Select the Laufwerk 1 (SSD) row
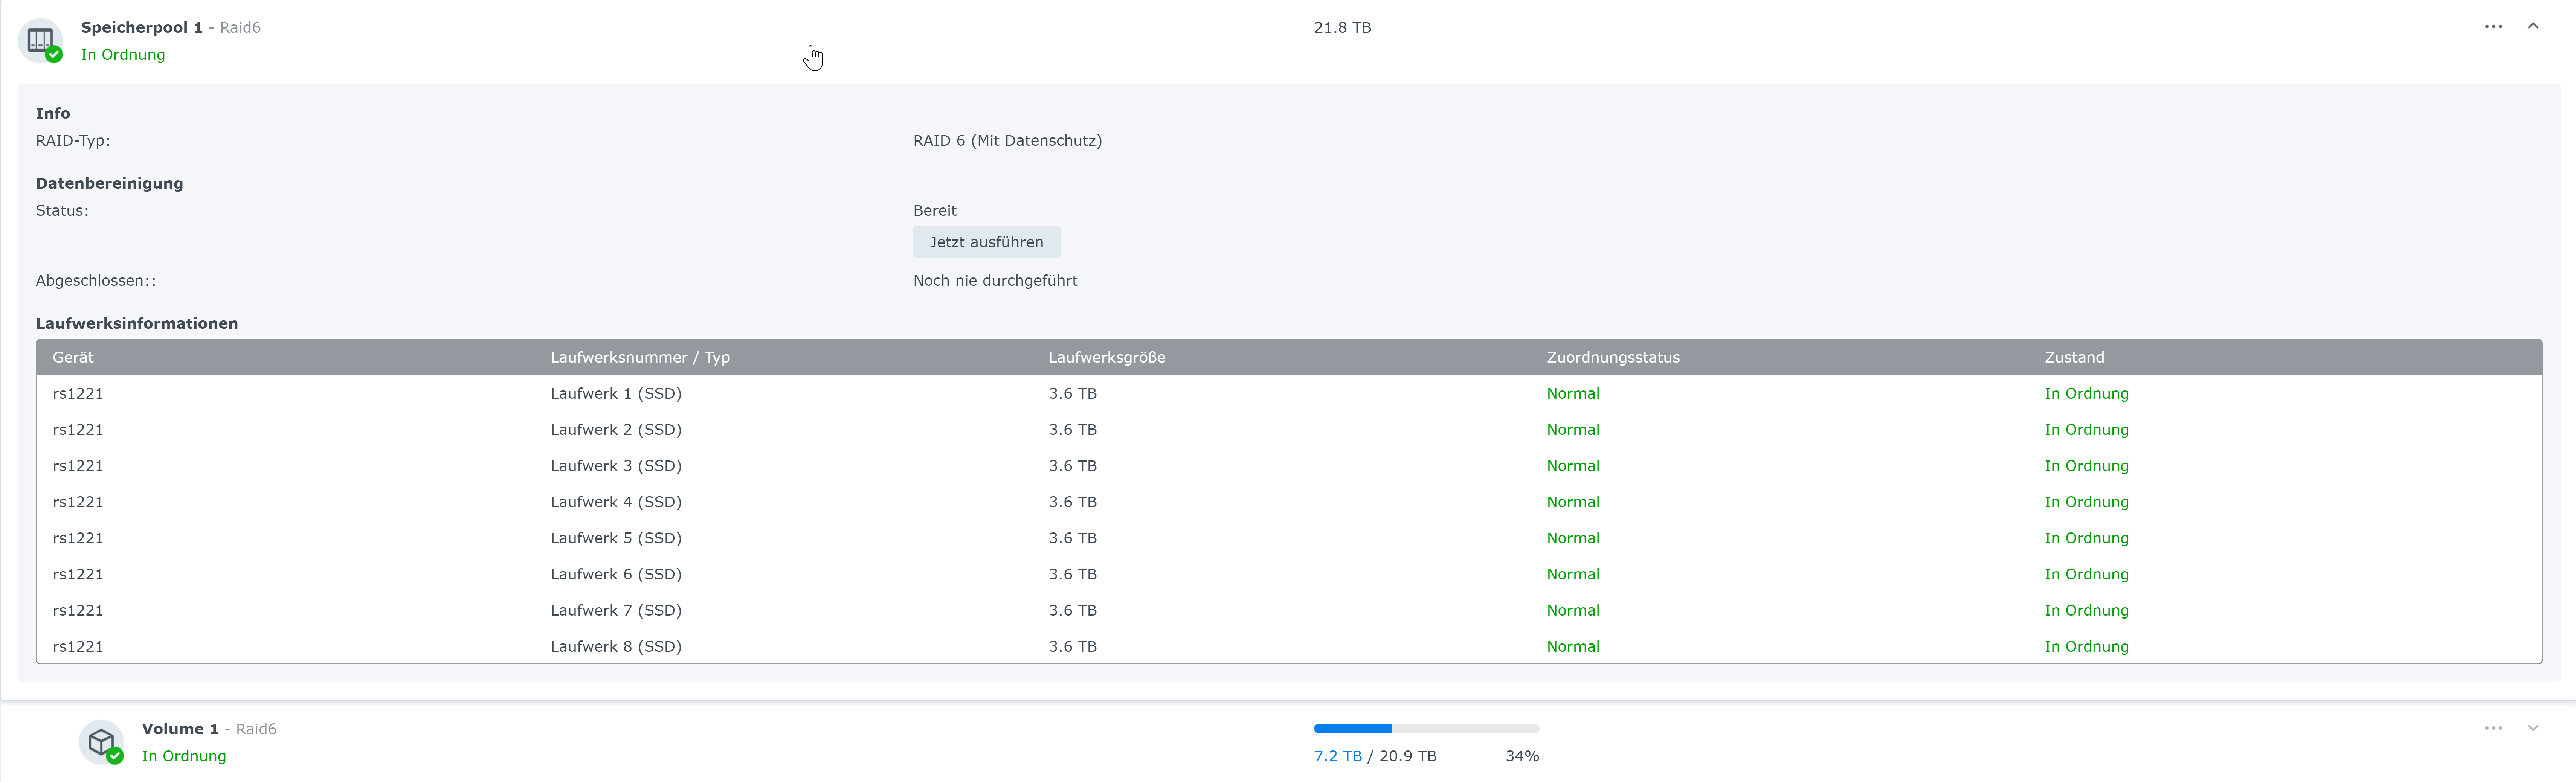The width and height of the screenshot is (2576, 782). click(x=616, y=394)
